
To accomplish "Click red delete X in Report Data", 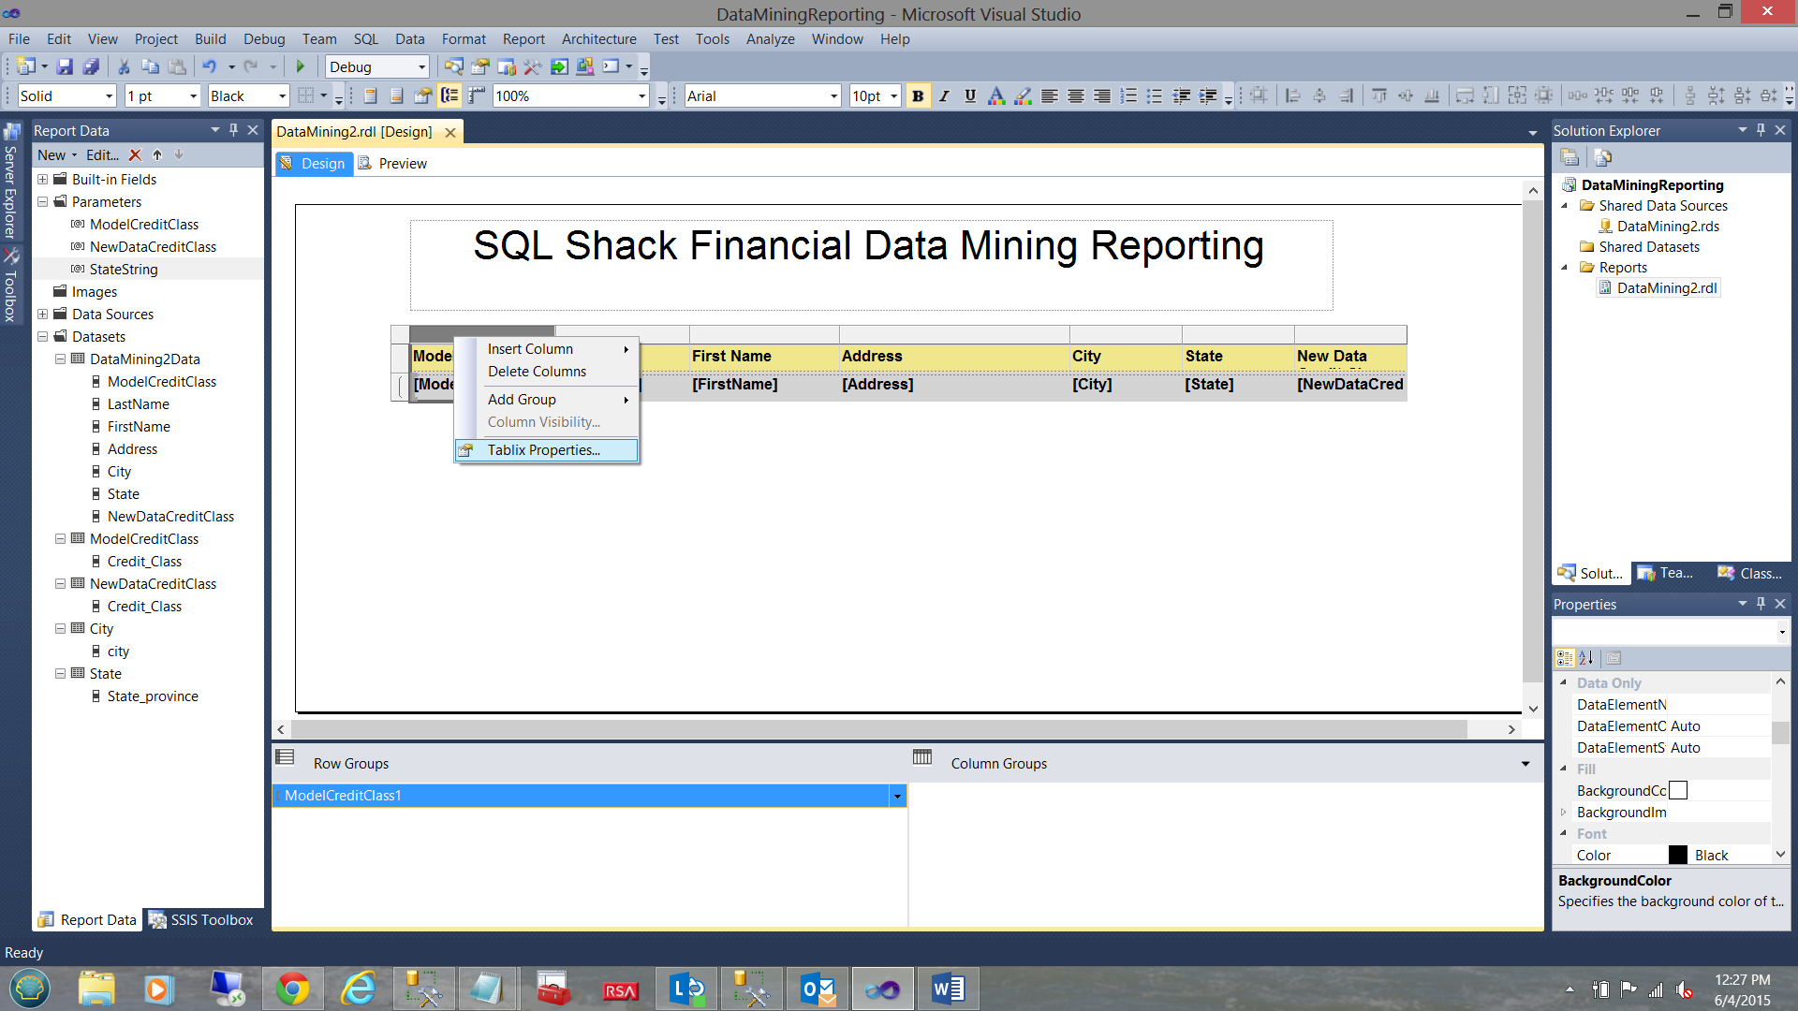I will coord(135,154).
